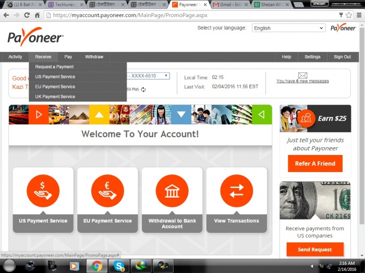Click the Earn $25 friends icon
The width and height of the screenshot is (365, 273).
(x=306, y=119)
